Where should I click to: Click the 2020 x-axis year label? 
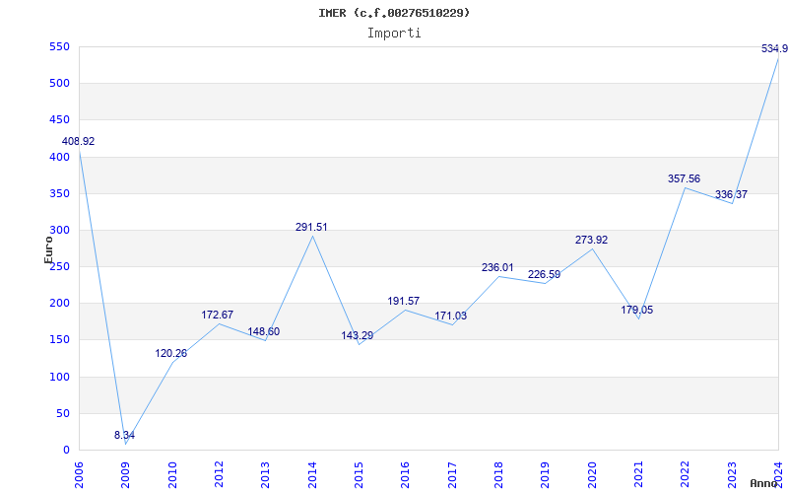click(x=592, y=474)
